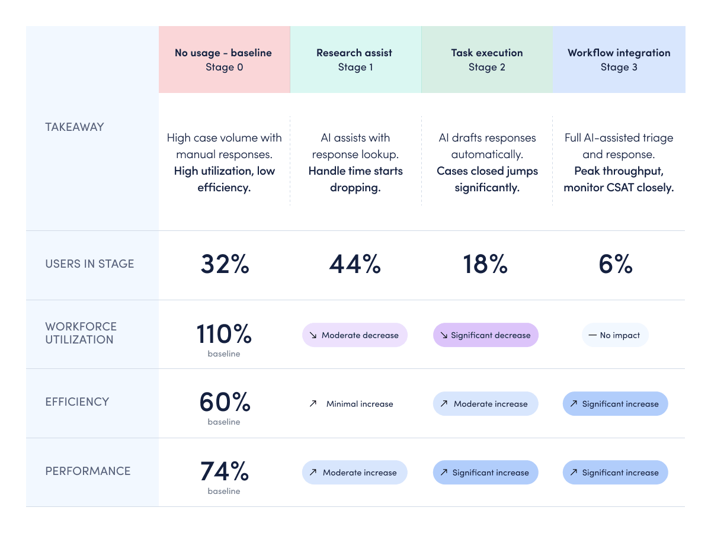The image size is (711, 533).
Task: Click the Significant decrease purple badge
Action: click(x=486, y=335)
